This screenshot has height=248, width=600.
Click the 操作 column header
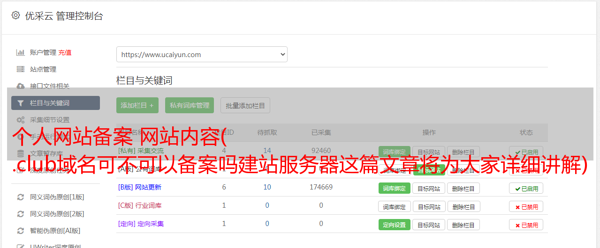(x=429, y=132)
